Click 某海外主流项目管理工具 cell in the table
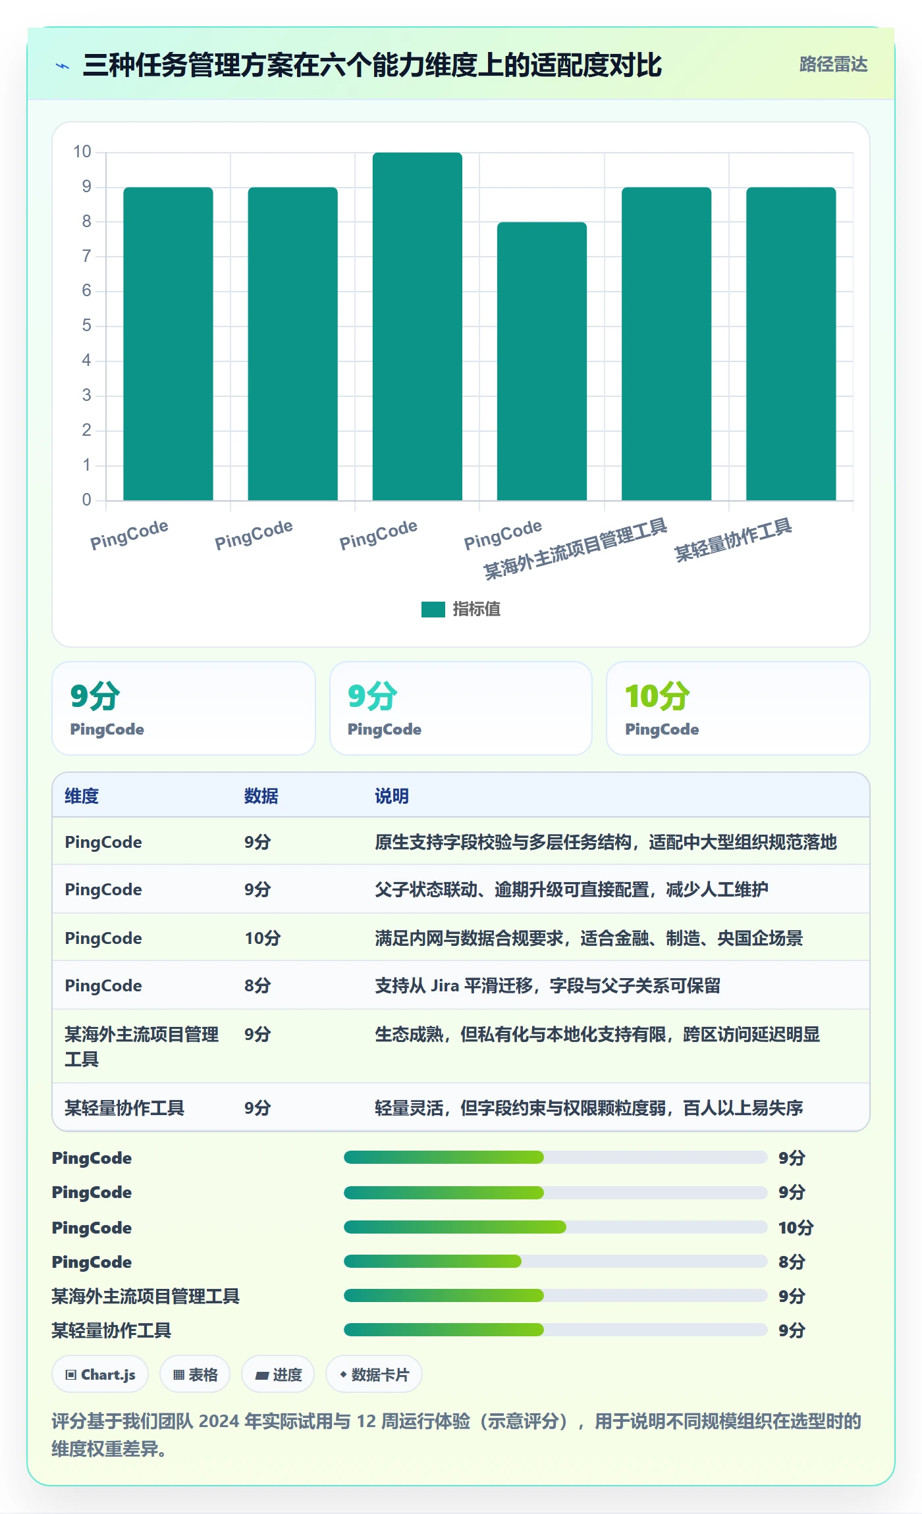The width and height of the screenshot is (922, 1514). click(x=142, y=1047)
